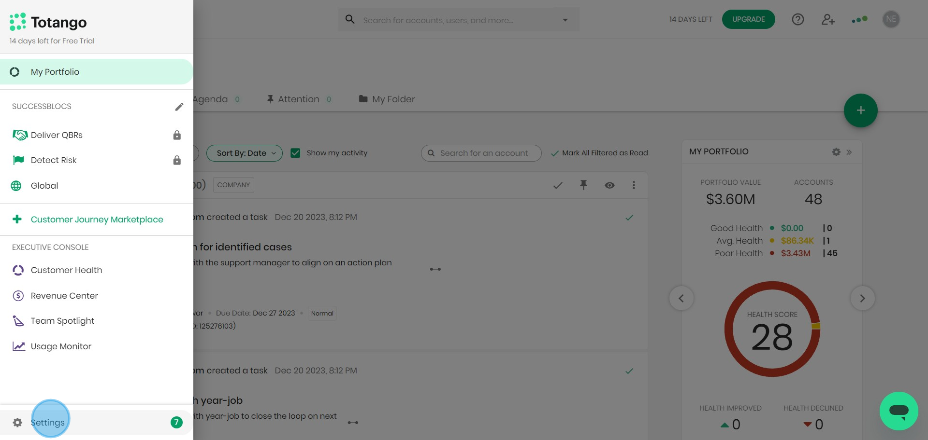Click the Totango logo
Viewport: 928px width, 440px height.
[48, 22]
